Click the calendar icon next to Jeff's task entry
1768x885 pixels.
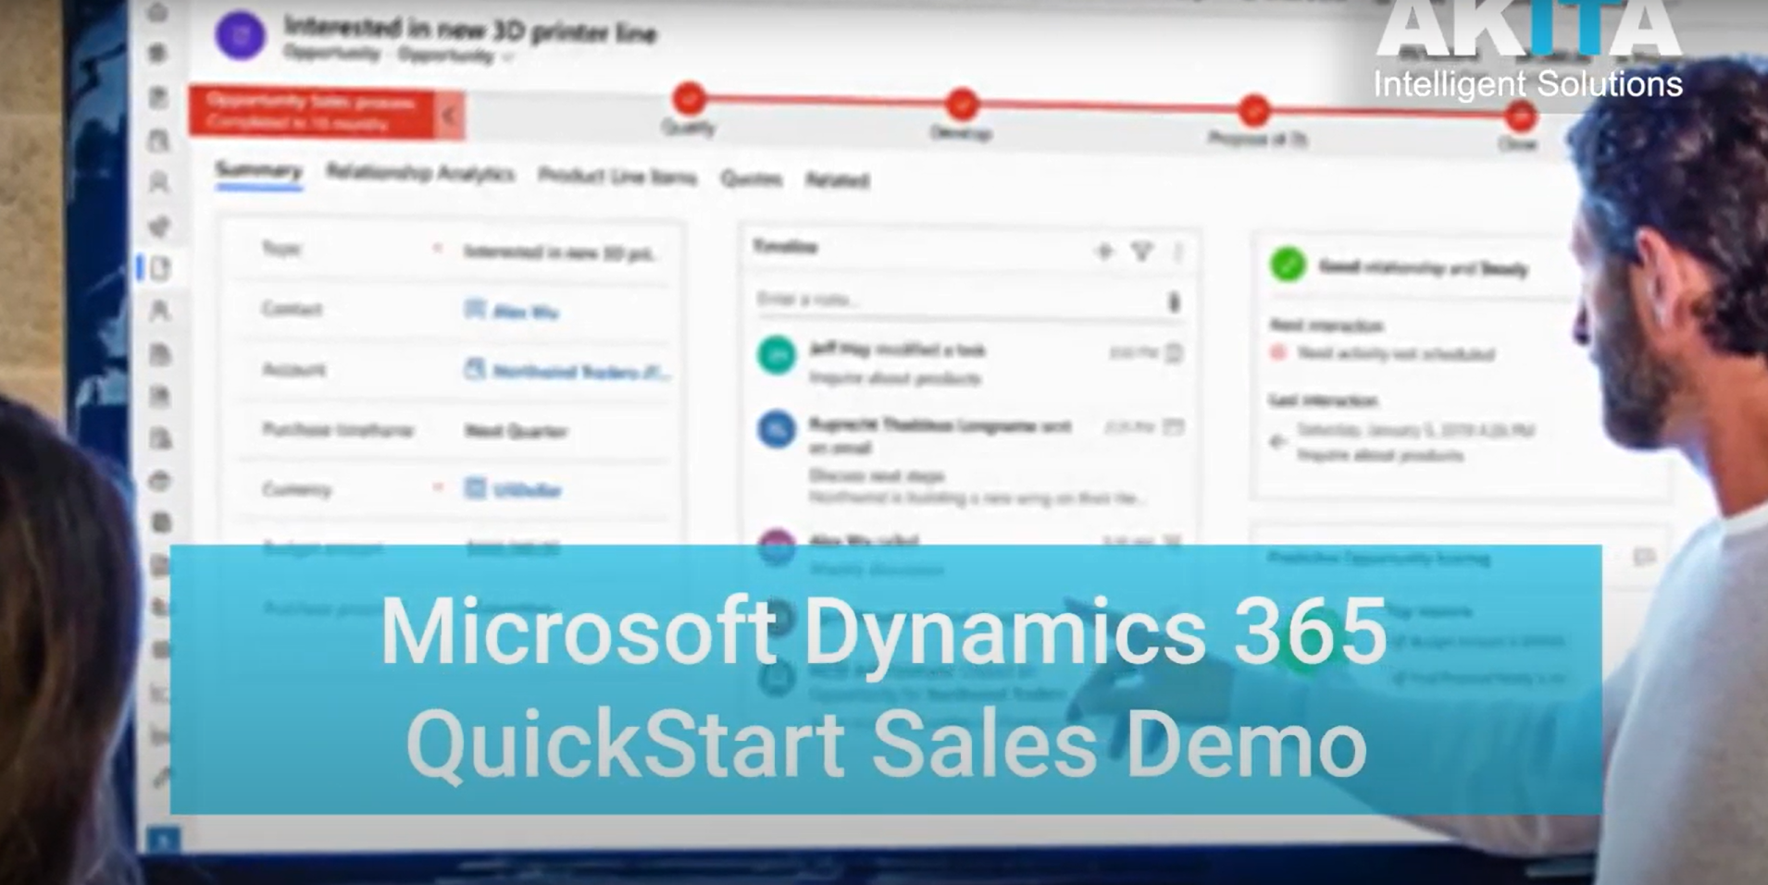click(1174, 352)
